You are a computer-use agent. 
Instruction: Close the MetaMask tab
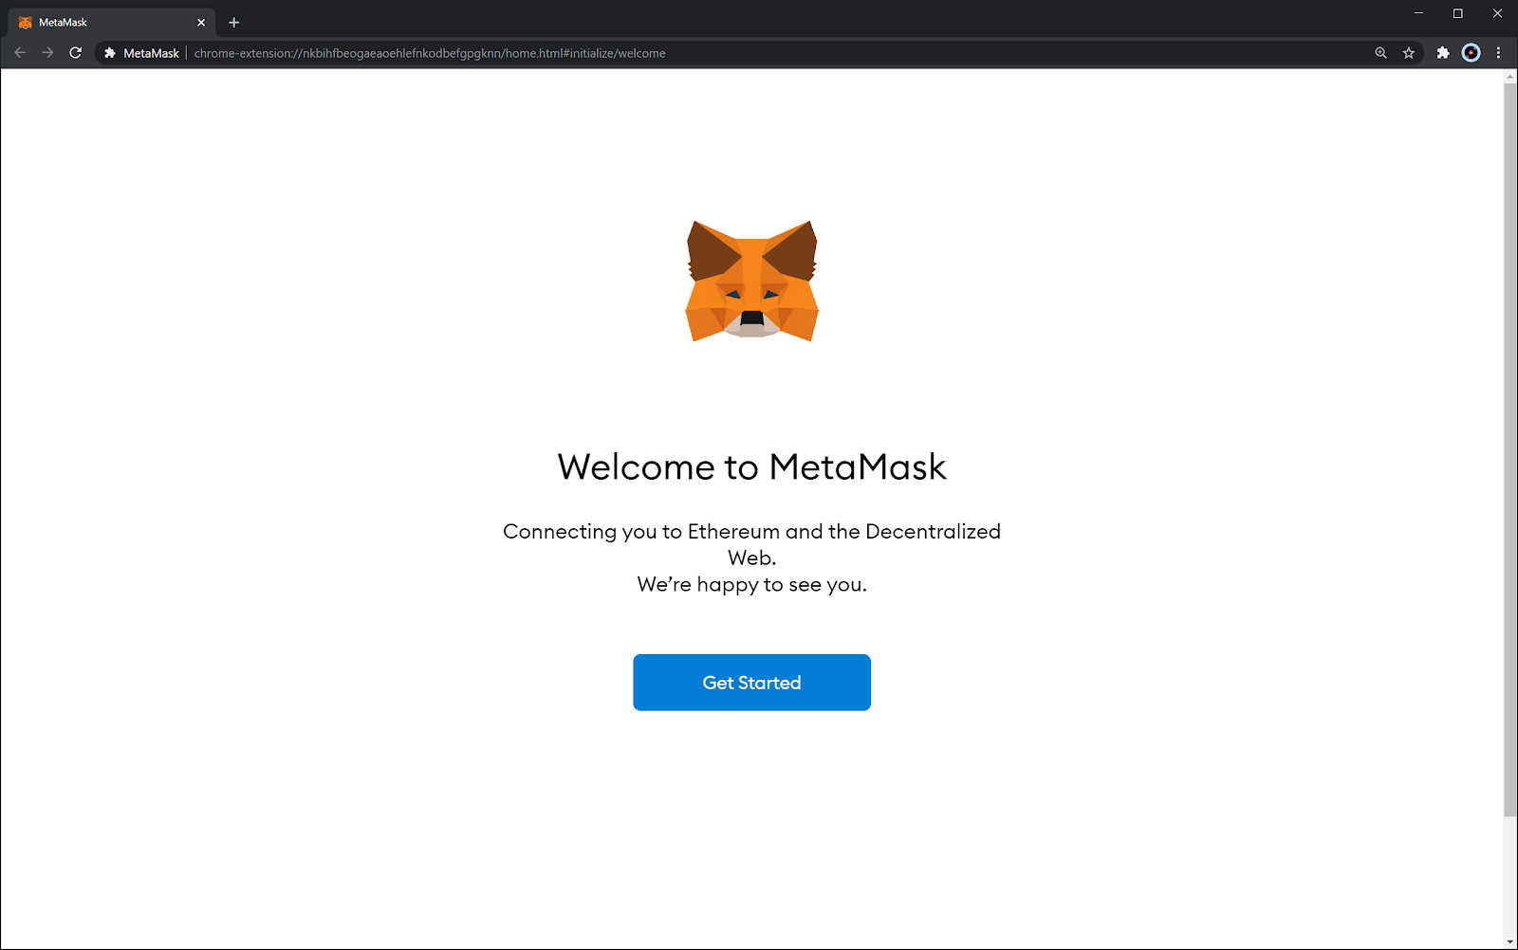(201, 22)
